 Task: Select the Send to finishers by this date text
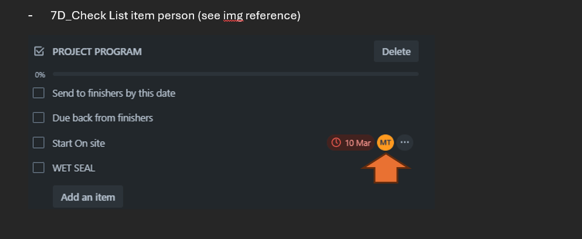click(114, 93)
